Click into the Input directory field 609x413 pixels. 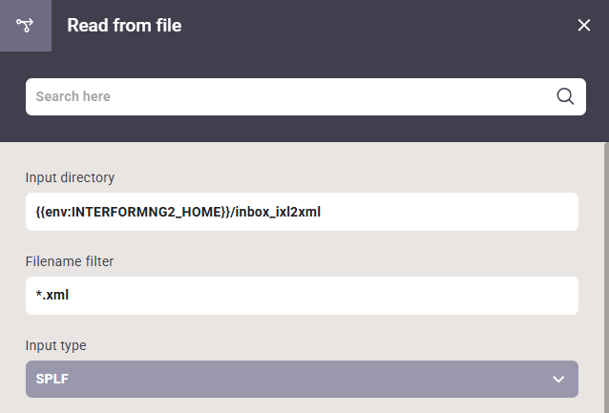pyautogui.click(x=302, y=212)
